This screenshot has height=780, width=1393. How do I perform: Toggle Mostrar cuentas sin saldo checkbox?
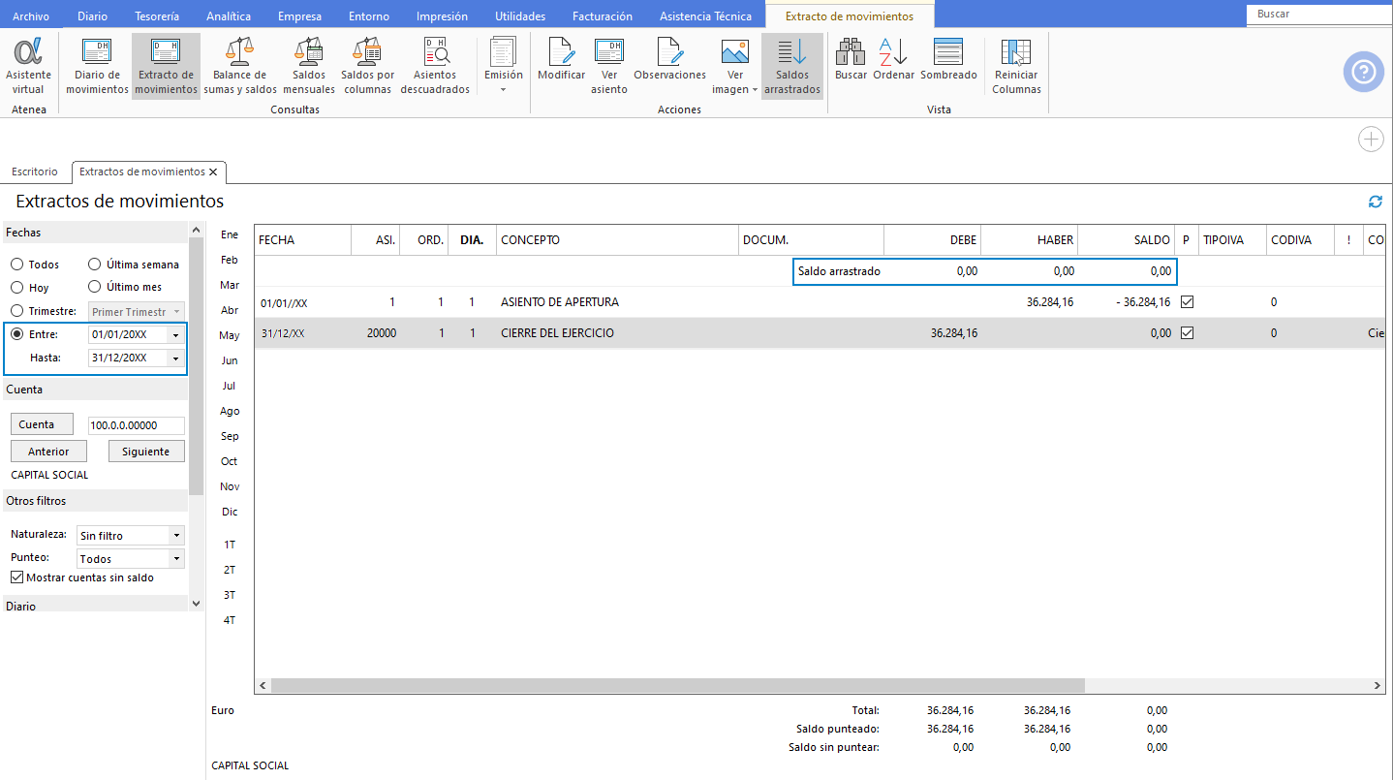click(16, 577)
